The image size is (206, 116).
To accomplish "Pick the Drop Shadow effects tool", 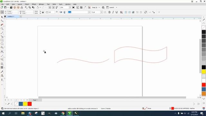I will click(x=2, y=59).
